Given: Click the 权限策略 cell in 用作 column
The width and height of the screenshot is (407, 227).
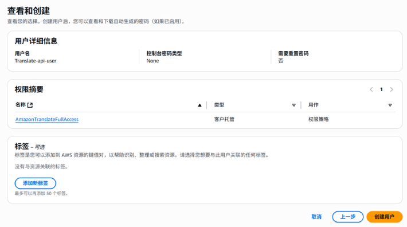Looking at the screenshot, I should pyautogui.click(x=319, y=119).
